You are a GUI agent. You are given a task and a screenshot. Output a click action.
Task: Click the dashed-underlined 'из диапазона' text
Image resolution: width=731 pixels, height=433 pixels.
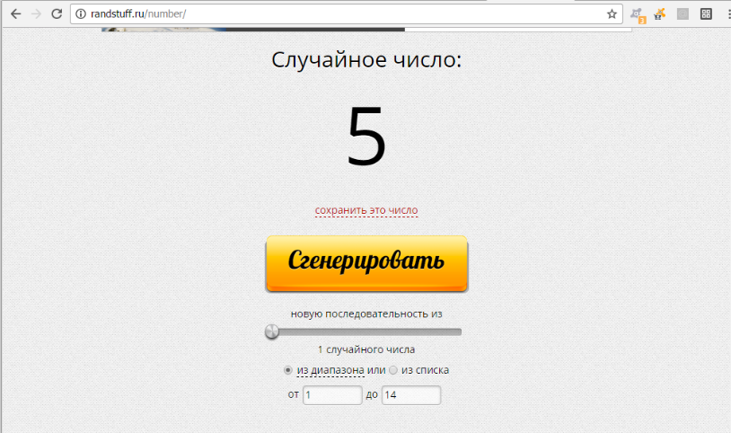click(330, 370)
